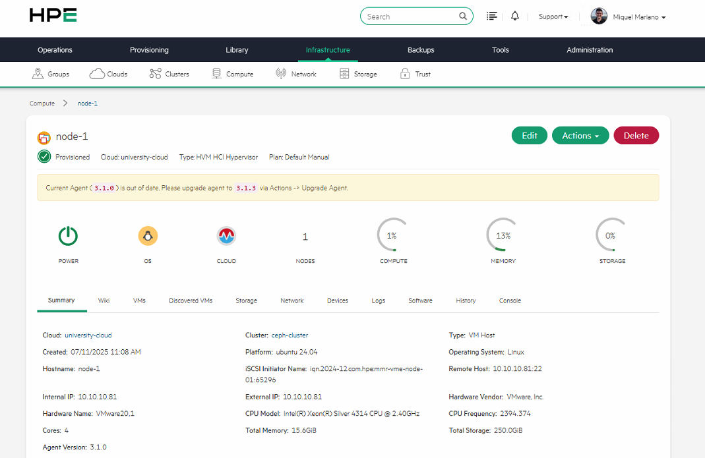Open the Provisioning main menu
The height and width of the screenshot is (458, 705).
(x=149, y=50)
